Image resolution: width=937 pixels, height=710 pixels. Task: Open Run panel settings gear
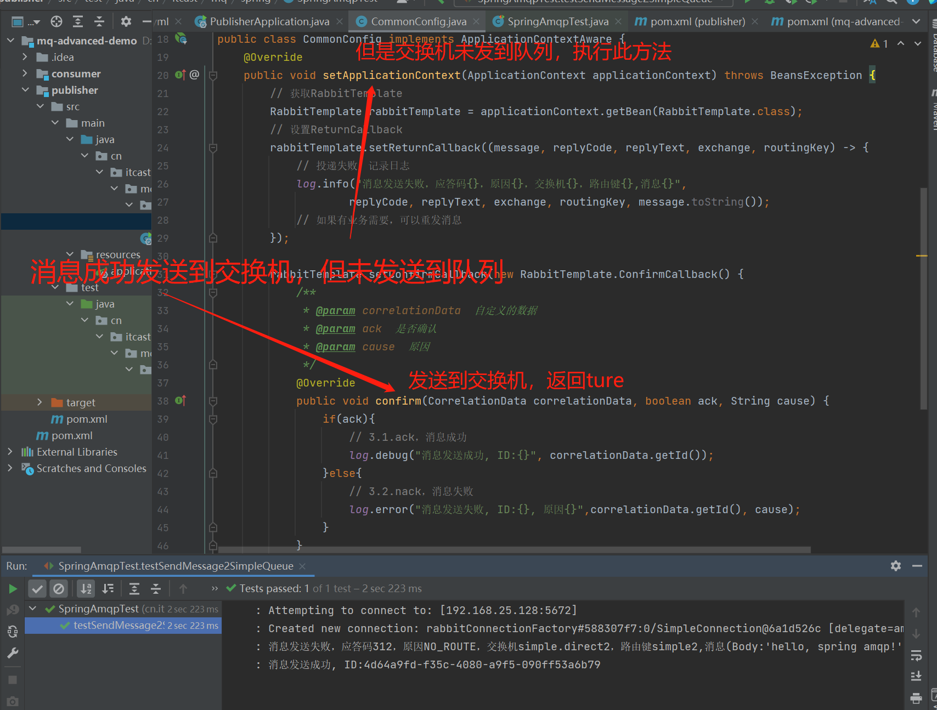point(896,566)
